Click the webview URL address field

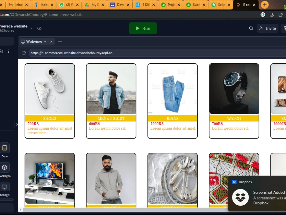click(158, 53)
